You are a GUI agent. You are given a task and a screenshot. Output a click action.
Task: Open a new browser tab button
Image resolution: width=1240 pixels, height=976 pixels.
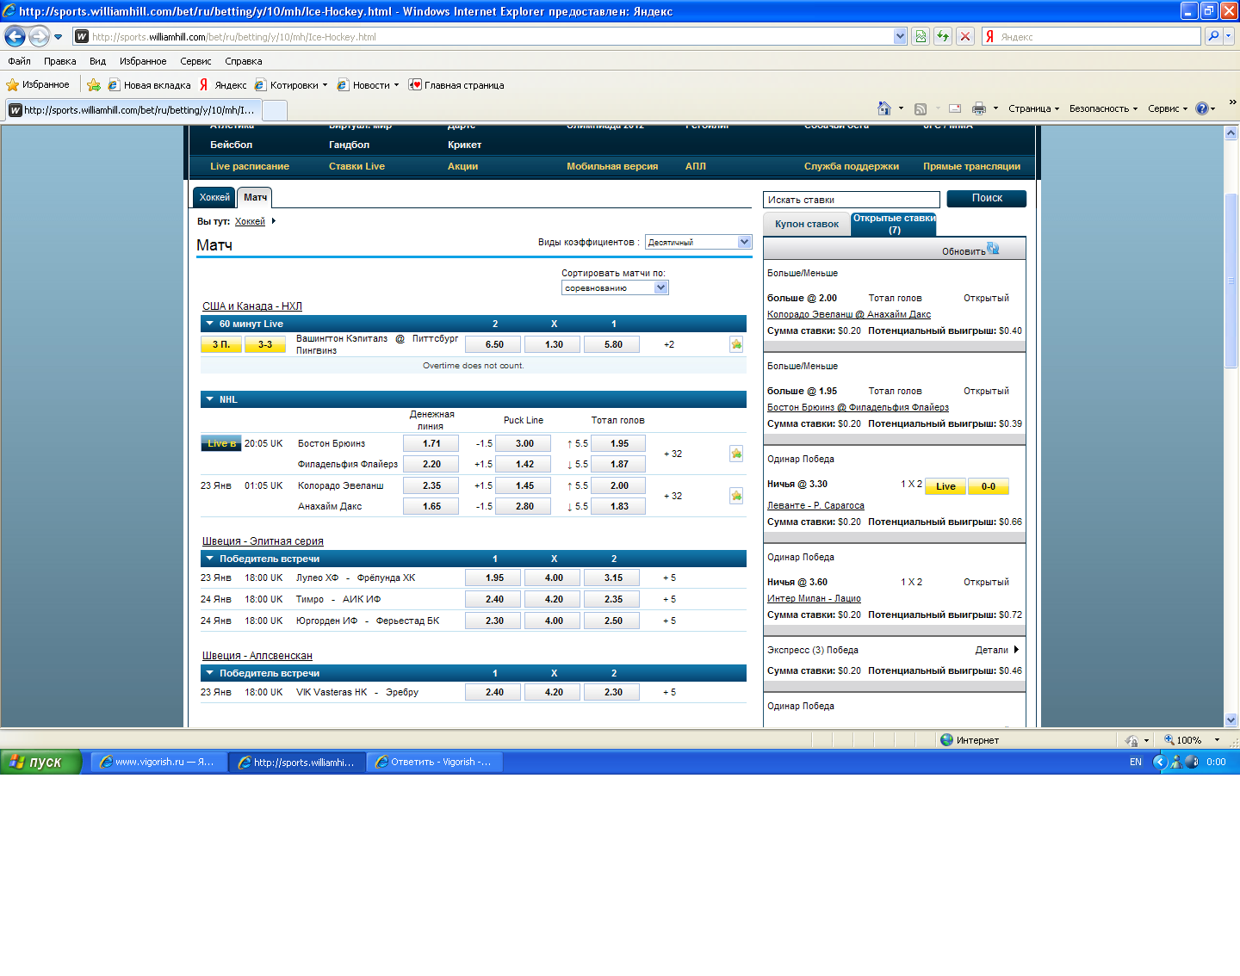(274, 110)
